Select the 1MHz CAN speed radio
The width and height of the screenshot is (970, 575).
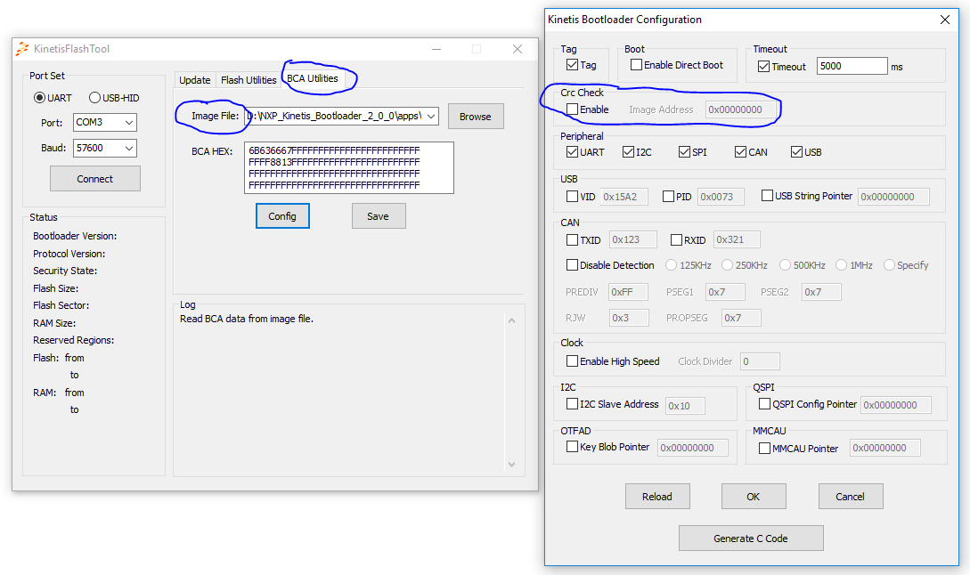pyautogui.click(x=841, y=265)
